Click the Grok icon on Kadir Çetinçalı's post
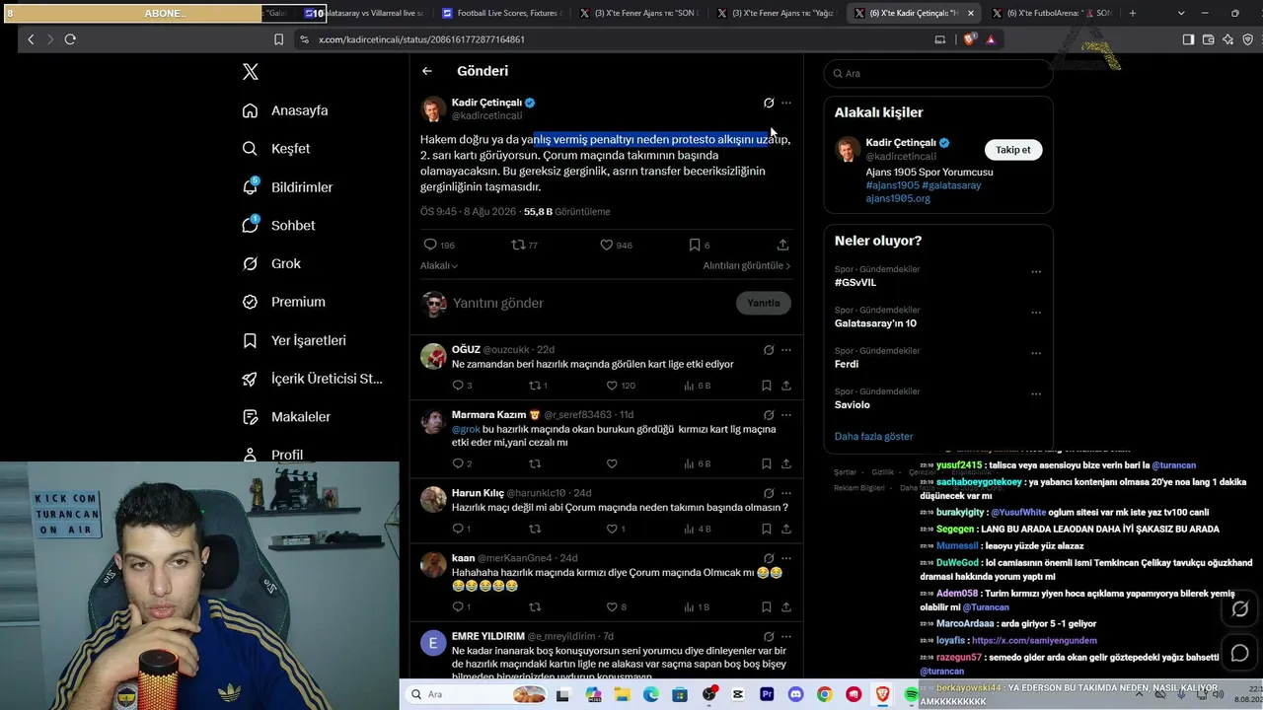 tap(769, 103)
